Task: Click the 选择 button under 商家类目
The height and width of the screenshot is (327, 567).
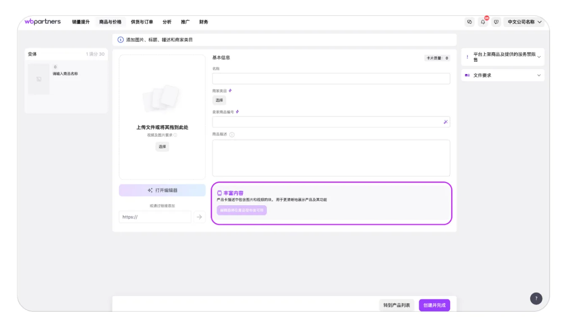Action: pyautogui.click(x=219, y=100)
